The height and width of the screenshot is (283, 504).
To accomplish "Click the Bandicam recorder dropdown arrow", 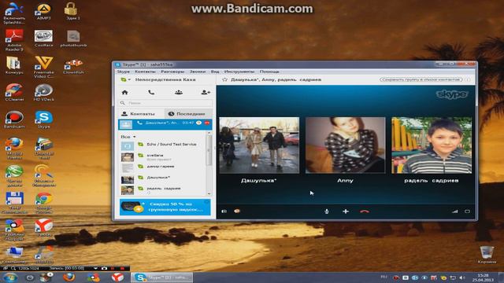I will click(x=95, y=268).
